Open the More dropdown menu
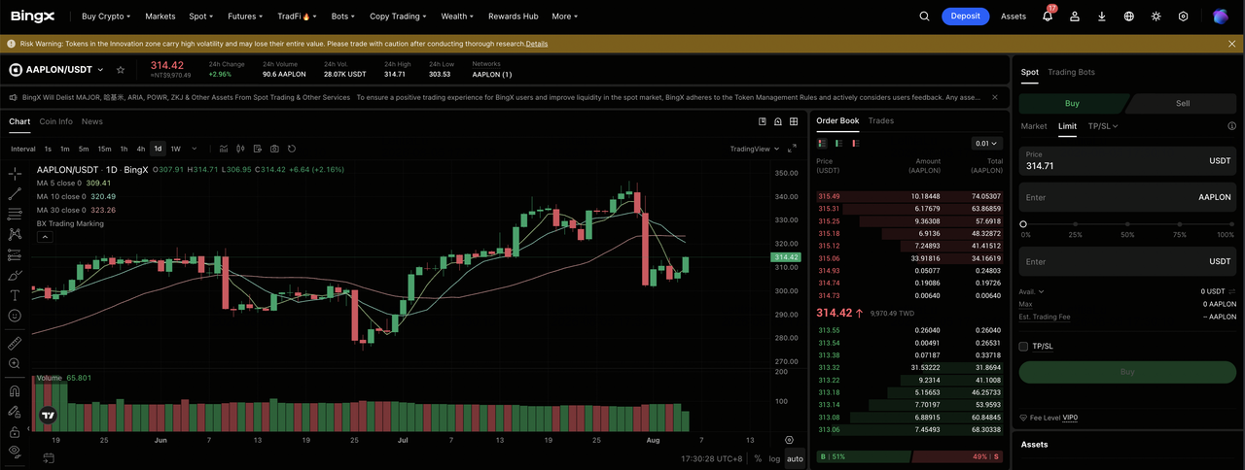 coord(564,17)
